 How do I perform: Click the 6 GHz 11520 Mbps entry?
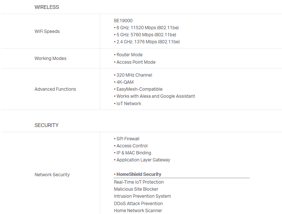point(147,28)
